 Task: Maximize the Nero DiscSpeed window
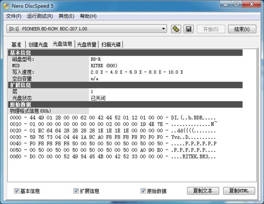237,4
